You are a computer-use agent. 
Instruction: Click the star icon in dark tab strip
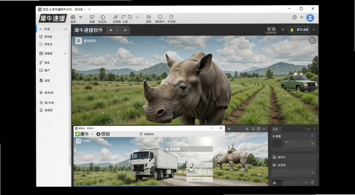pyautogui.click(x=247, y=129)
